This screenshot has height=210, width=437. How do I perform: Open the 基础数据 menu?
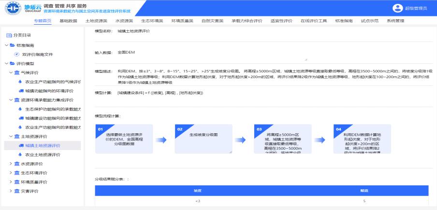(x=68, y=21)
